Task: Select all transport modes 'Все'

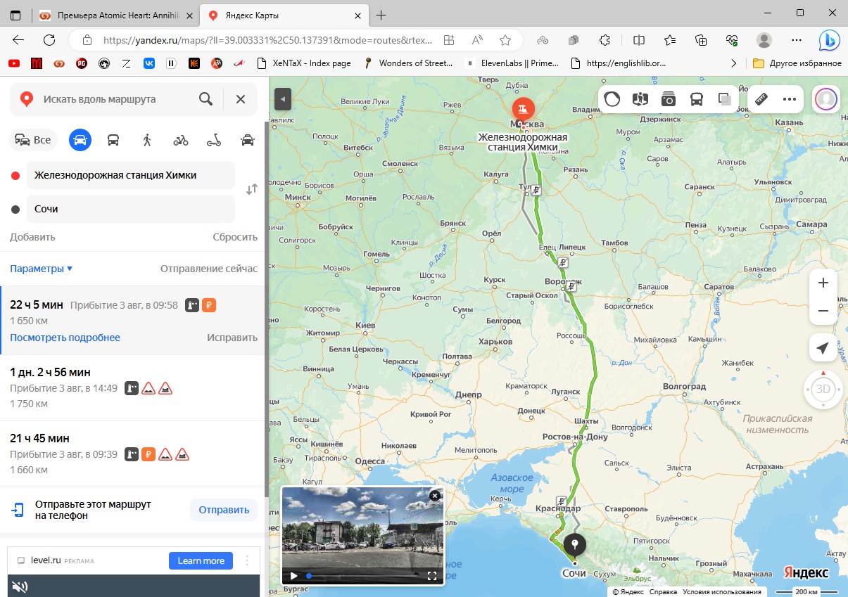Action: coord(33,140)
